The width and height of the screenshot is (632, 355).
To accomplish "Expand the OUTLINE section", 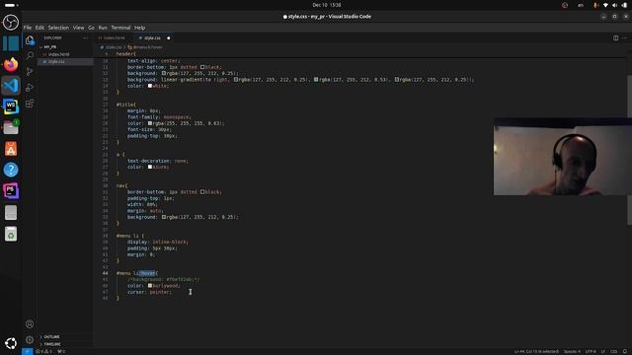I will click(51, 337).
